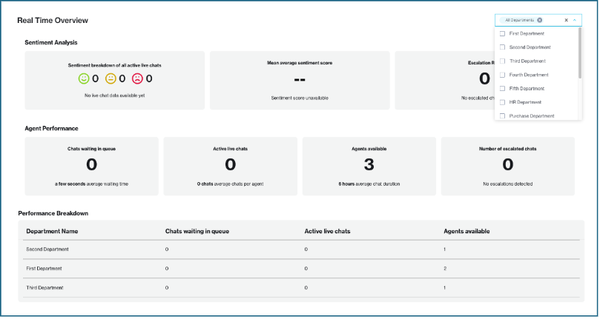Click the Chats waiting in queue card

tap(91, 166)
